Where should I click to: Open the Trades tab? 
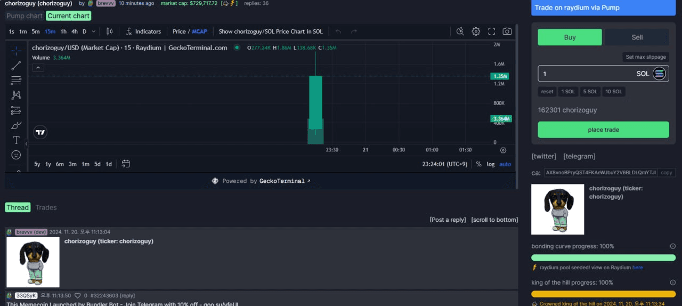(x=46, y=207)
